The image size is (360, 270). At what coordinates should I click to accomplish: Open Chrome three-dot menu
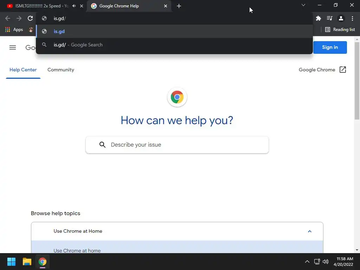coord(352,18)
